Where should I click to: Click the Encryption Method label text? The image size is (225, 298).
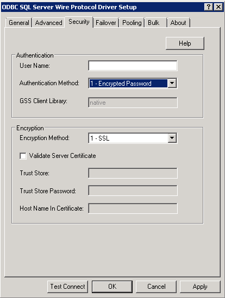click(45, 138)
